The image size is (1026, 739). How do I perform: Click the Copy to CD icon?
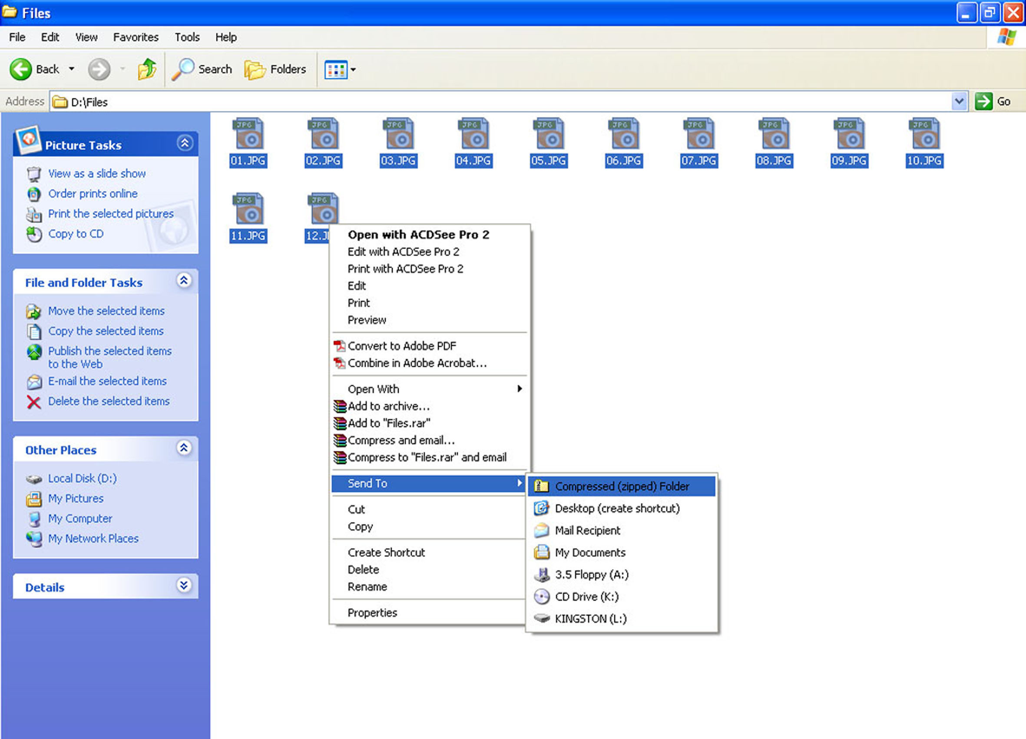(x=34, y=235)
